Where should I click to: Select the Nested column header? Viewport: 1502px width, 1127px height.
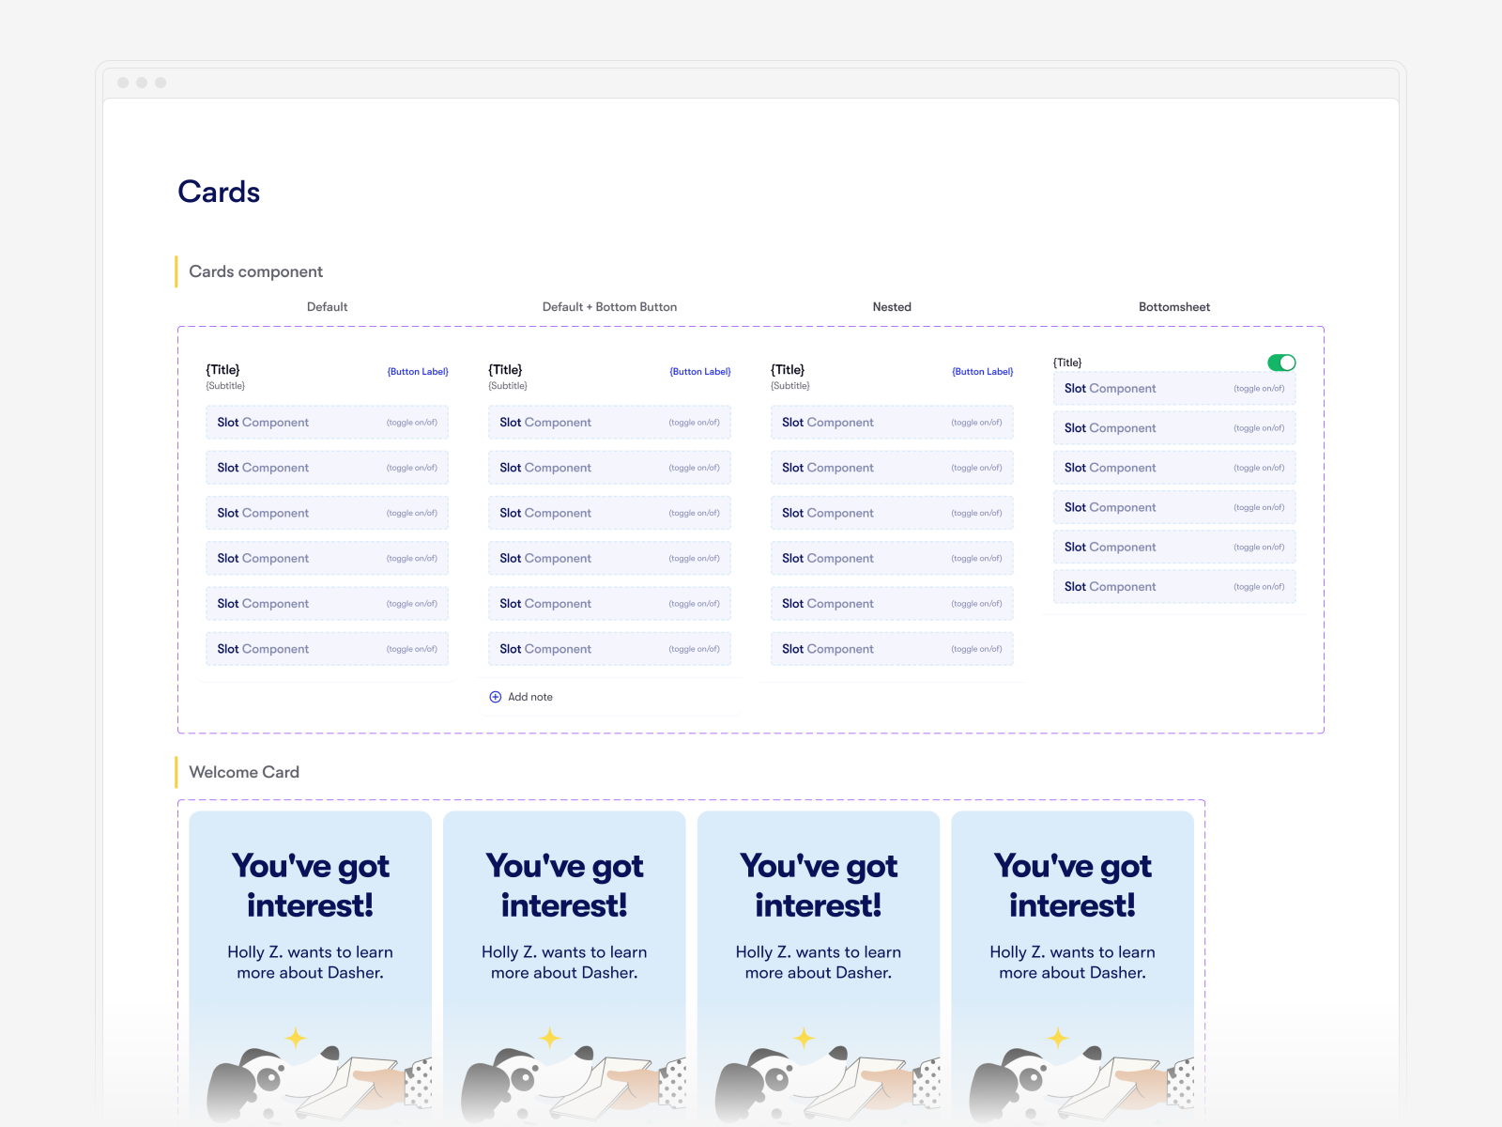coord(892,307)
